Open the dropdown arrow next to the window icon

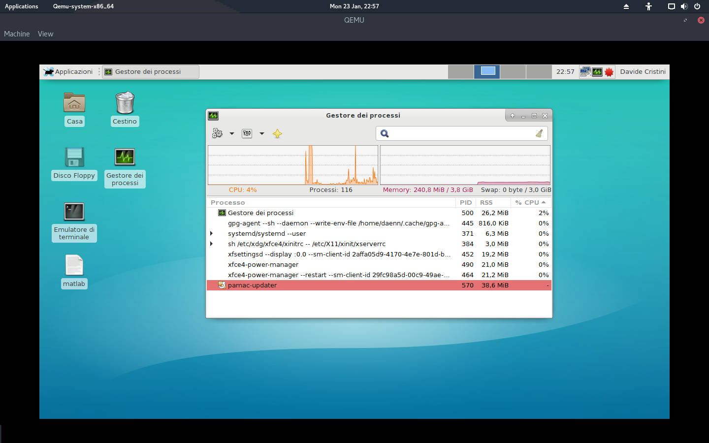[x=262, y=133]
